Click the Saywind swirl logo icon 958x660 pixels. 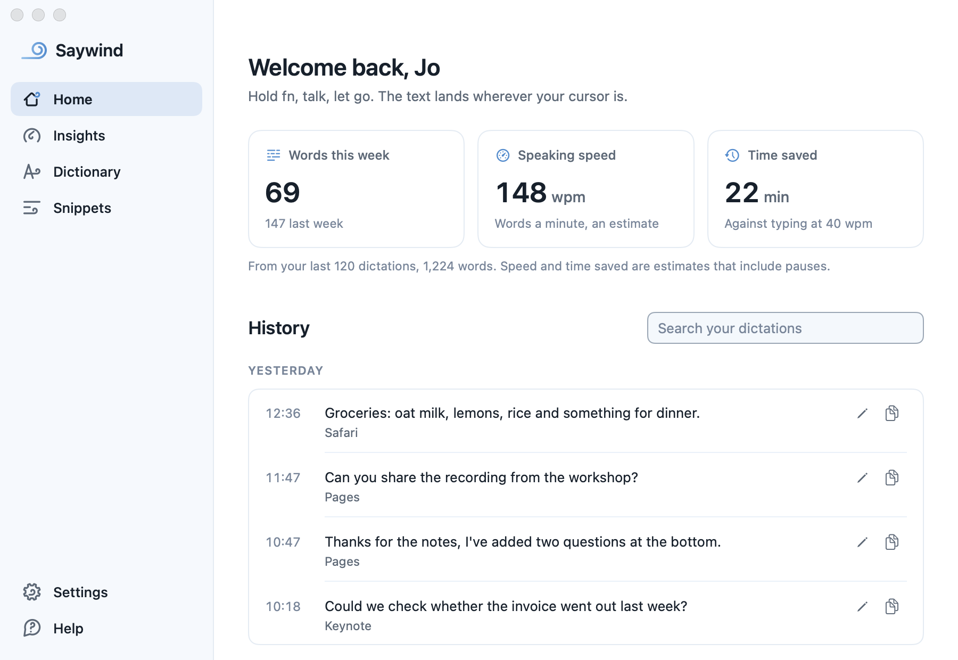point(35,51)
